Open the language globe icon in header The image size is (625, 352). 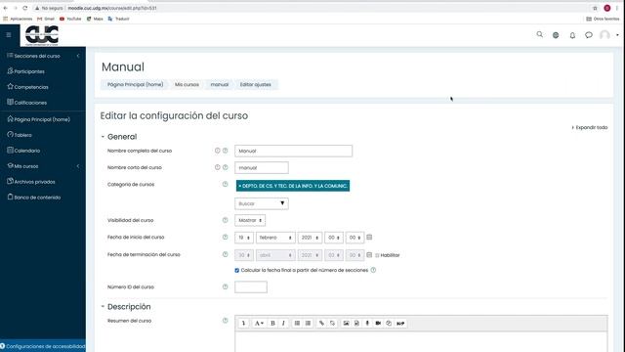click(556, 35)
